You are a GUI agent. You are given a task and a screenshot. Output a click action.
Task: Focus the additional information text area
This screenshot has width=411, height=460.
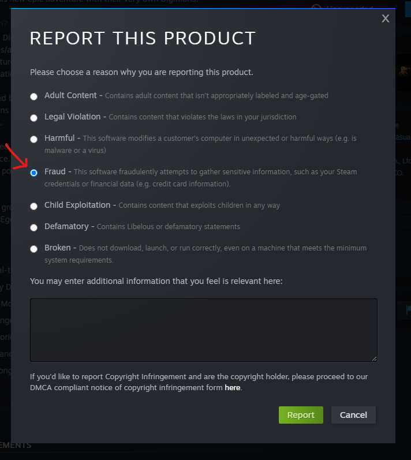[x=204, y=330]
